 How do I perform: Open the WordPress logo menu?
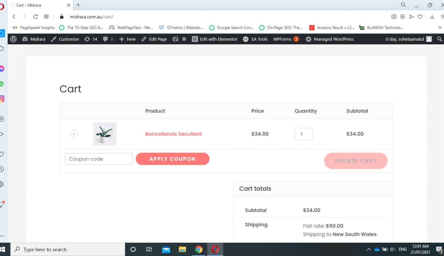(x=13, y=39)
